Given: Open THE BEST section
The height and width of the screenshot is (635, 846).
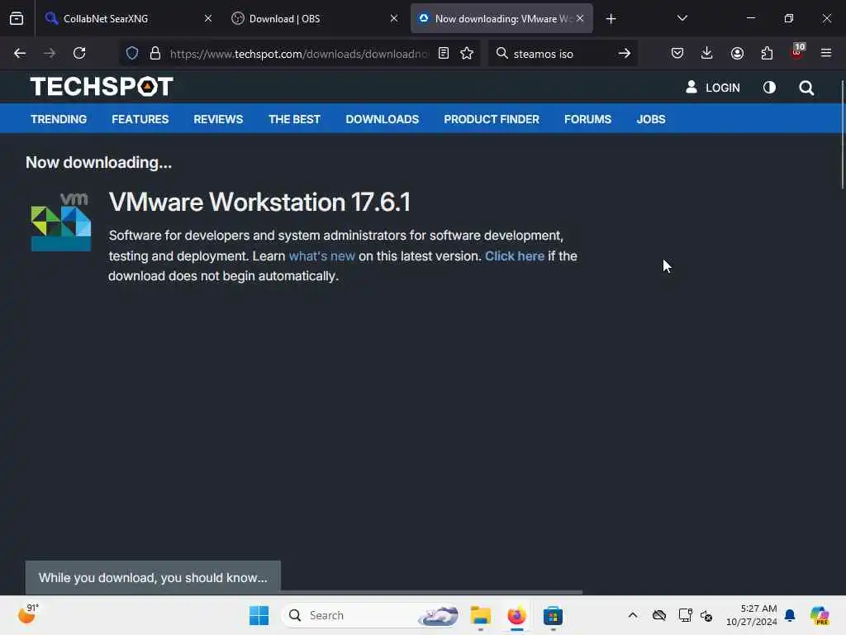Looking at the screenshot, I should [295, 119].
